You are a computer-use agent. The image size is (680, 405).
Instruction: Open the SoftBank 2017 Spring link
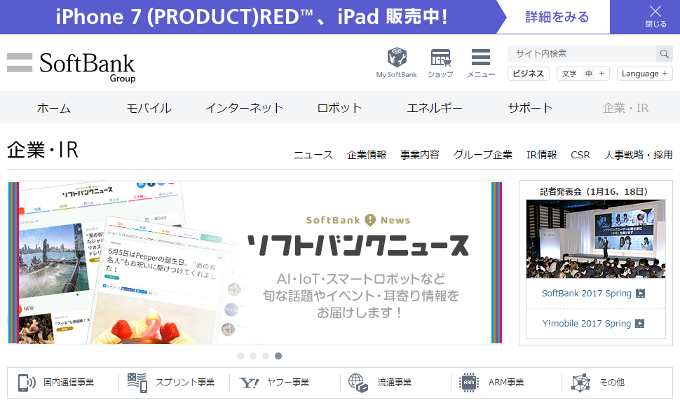[586, 294]
